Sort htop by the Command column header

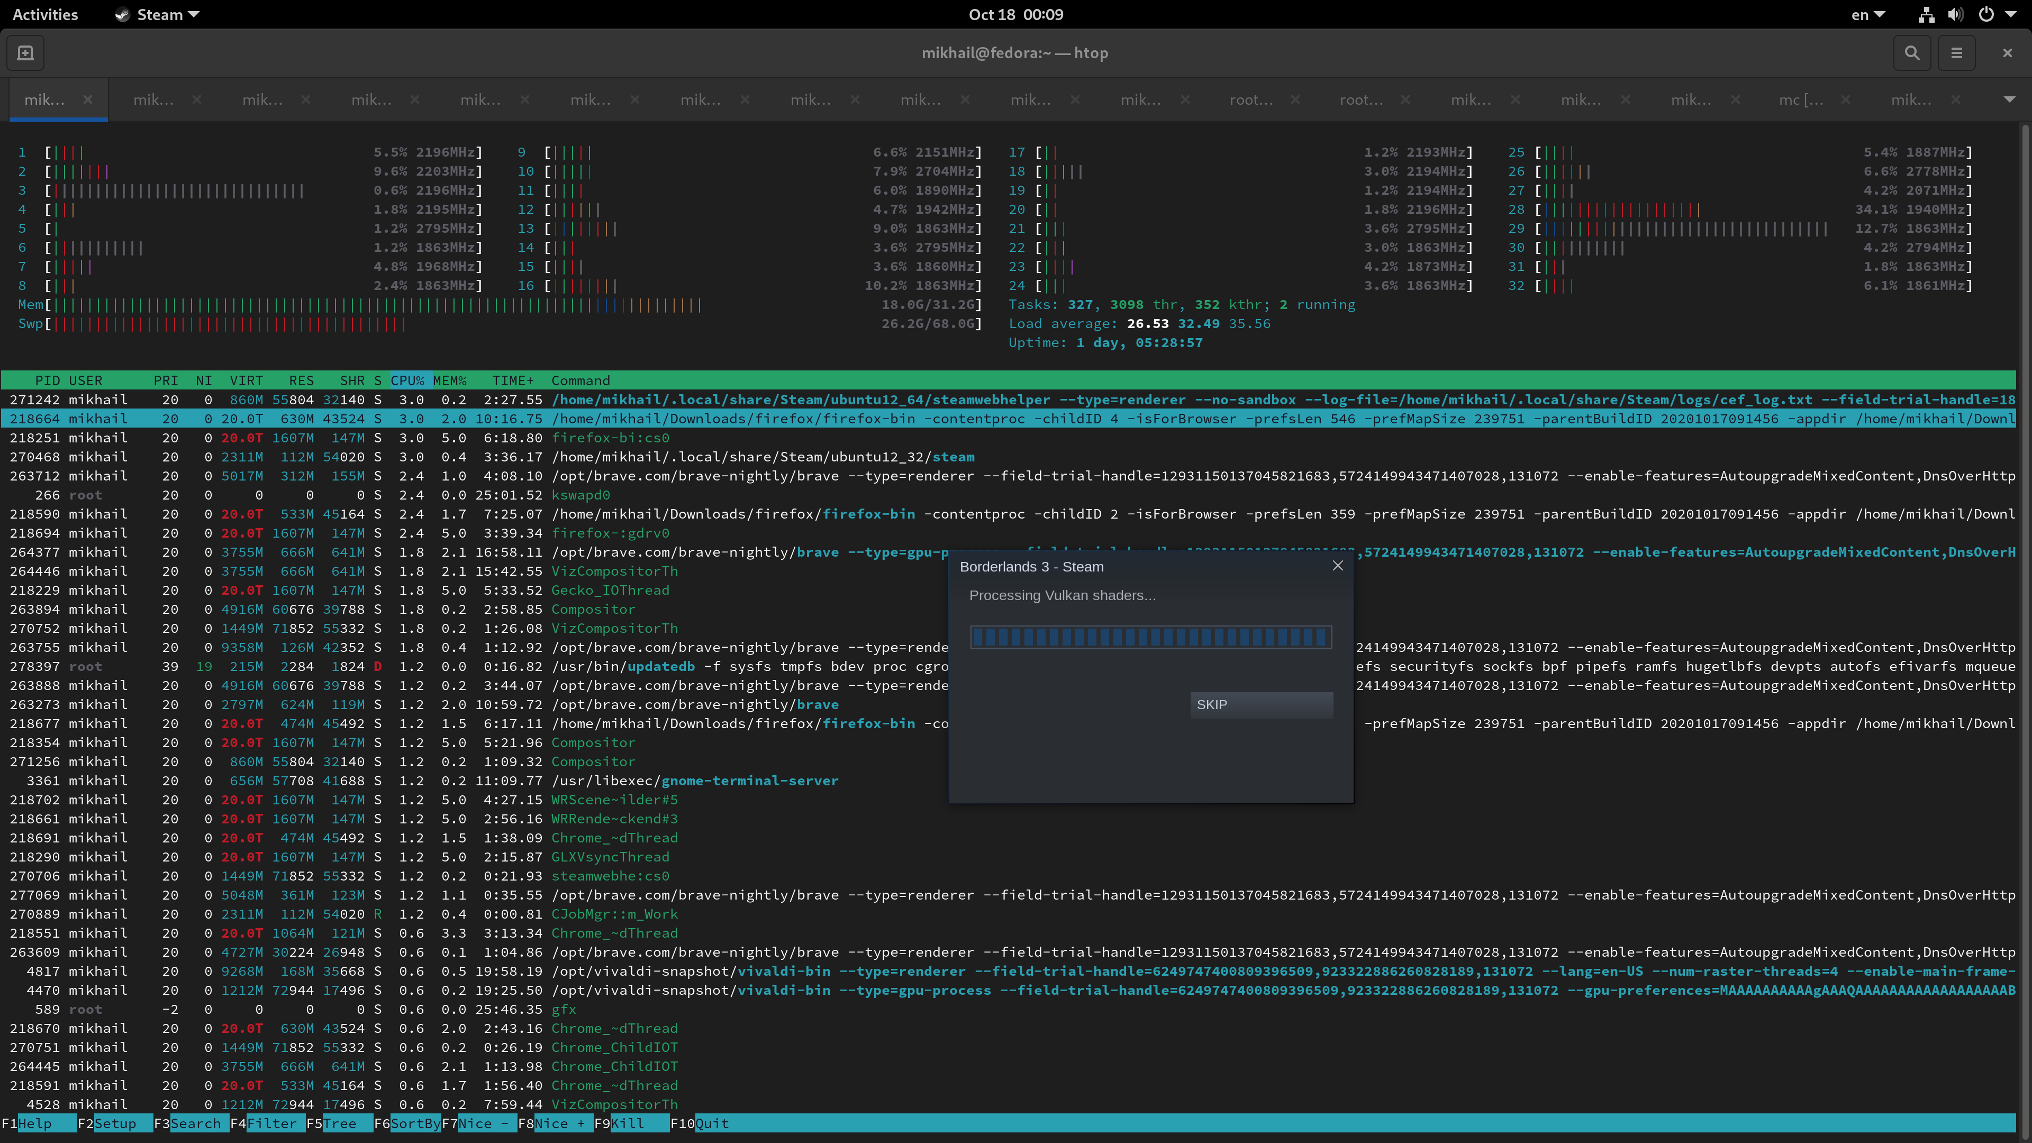580,380
